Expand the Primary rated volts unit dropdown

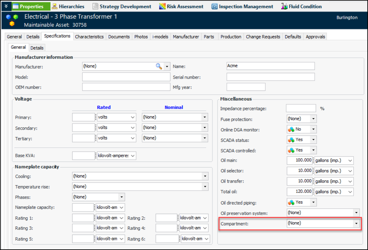click(x=133, y=117)
